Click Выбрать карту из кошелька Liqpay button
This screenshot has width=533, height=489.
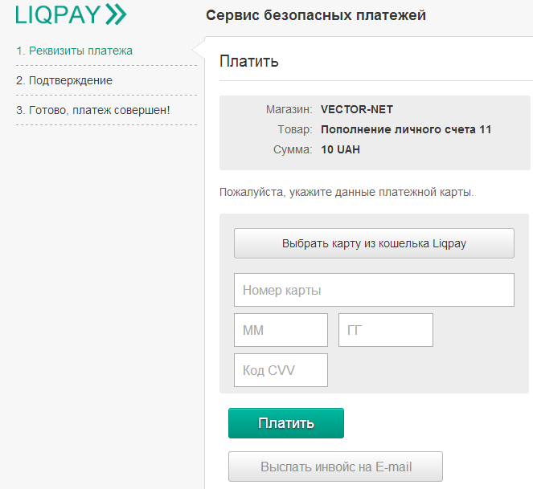(374, 243)
